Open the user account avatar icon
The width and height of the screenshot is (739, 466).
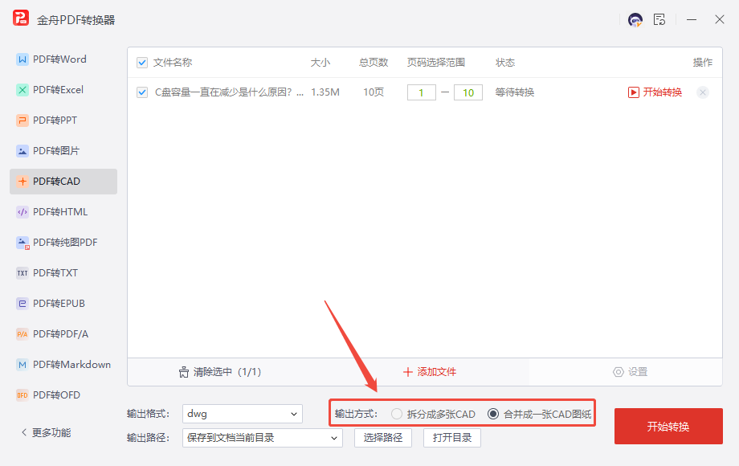click(635, 20)
